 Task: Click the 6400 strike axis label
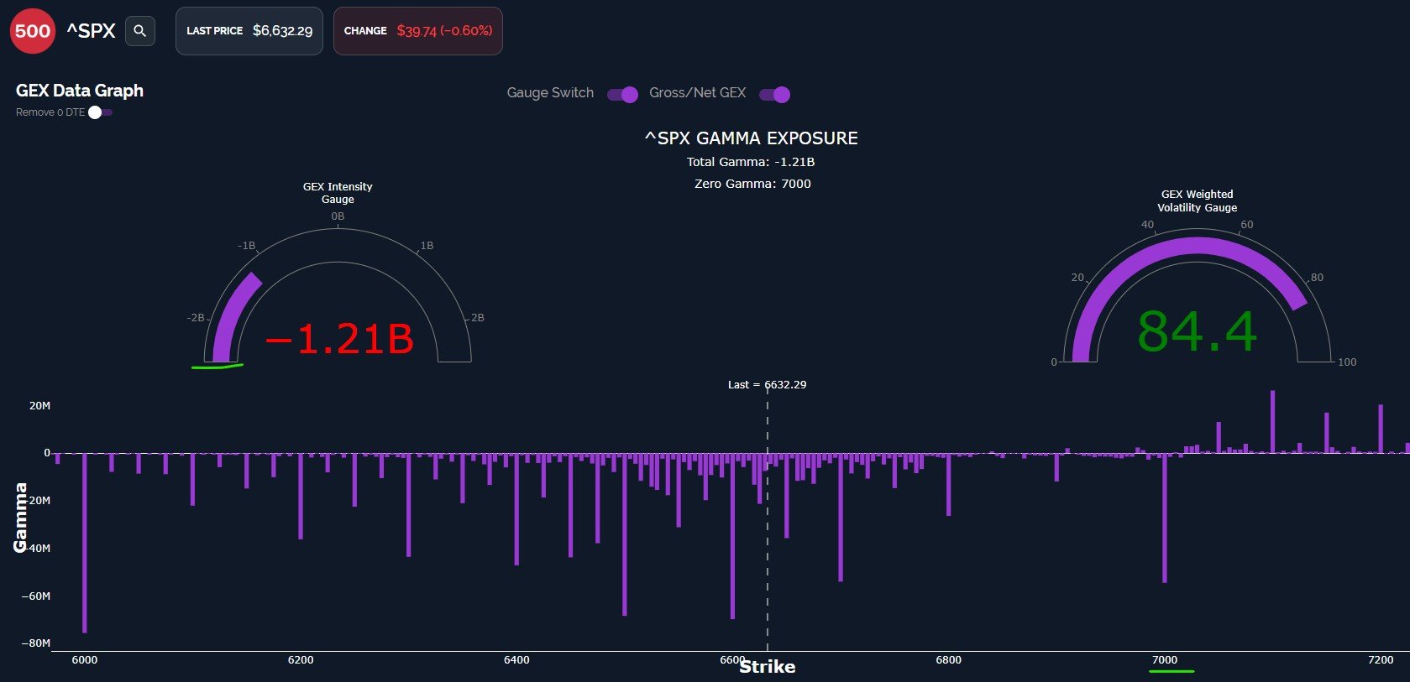[x=516, y=660]
